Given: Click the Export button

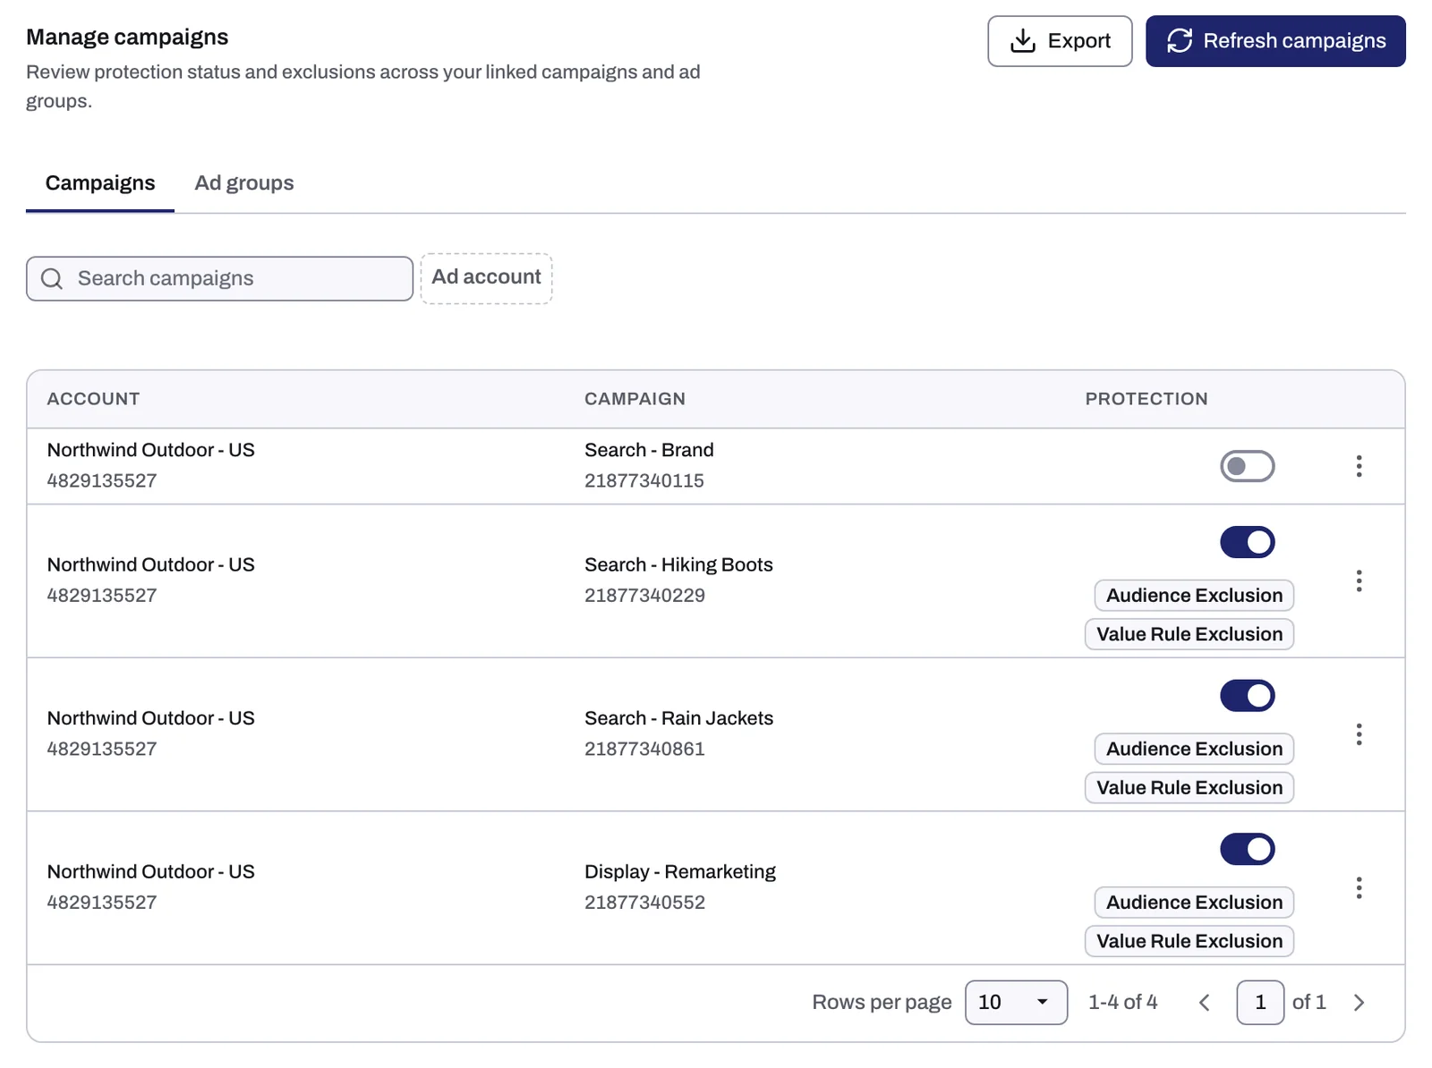Looking at the screenshot, I should [x=1060, y=41].
